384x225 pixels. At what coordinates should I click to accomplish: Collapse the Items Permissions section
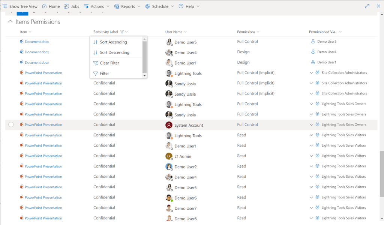(10, 21)
